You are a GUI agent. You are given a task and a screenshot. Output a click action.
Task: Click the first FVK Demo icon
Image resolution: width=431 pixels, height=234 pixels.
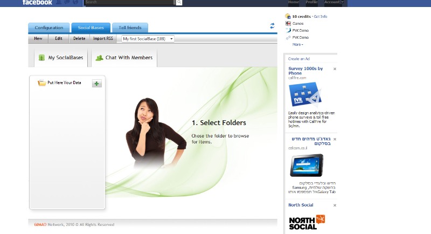[x=288, y=30]
